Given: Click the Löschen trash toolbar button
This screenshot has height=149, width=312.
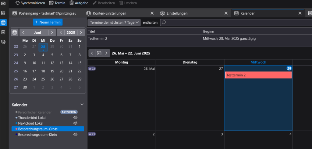Looking at the screenshot, I should 128,3.
